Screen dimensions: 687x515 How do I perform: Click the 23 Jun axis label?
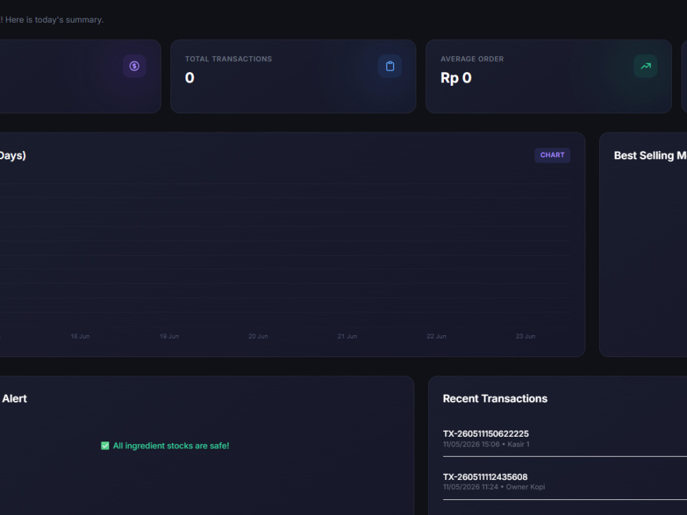[526, 336]
